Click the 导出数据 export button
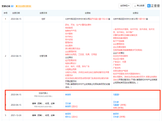This screenshot has width=162, height=121. coord(139,6)
